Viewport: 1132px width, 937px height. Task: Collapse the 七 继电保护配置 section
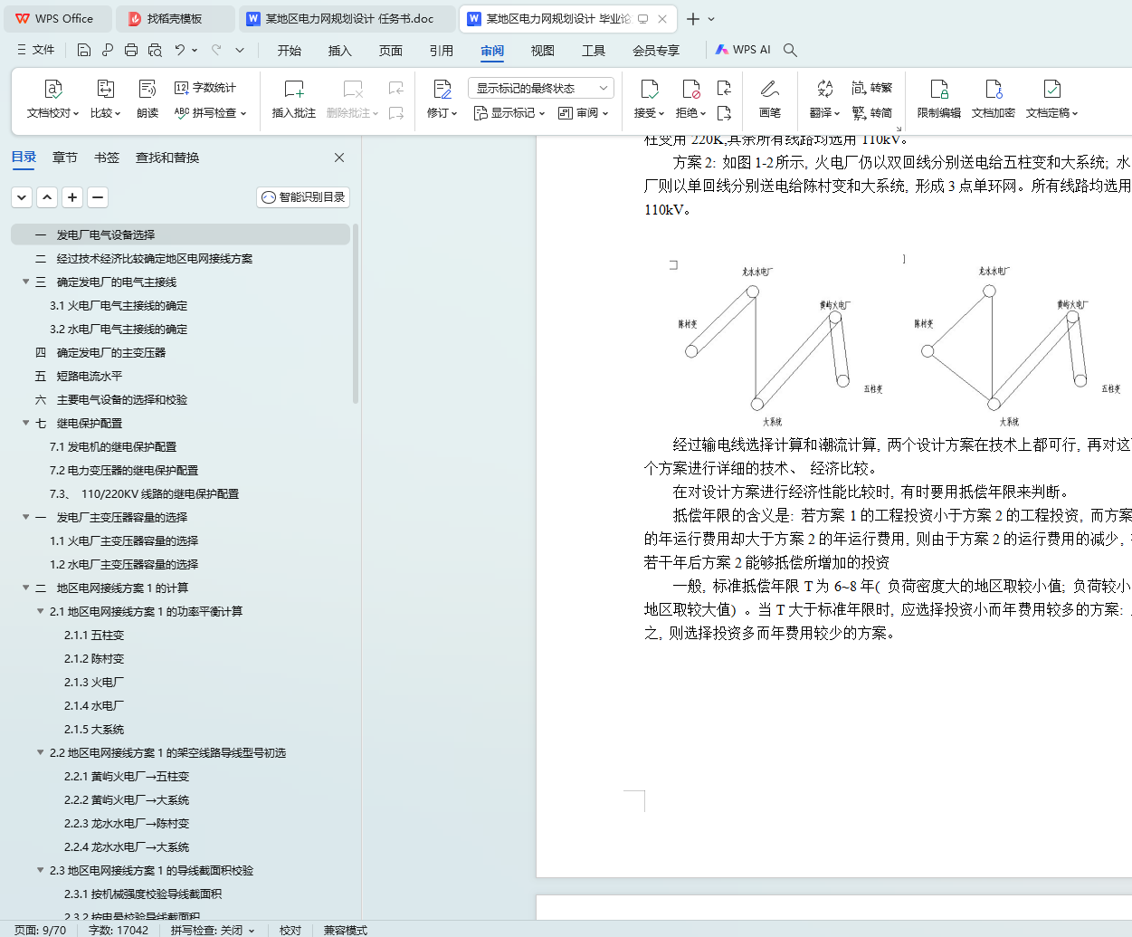tap(25, 423)
